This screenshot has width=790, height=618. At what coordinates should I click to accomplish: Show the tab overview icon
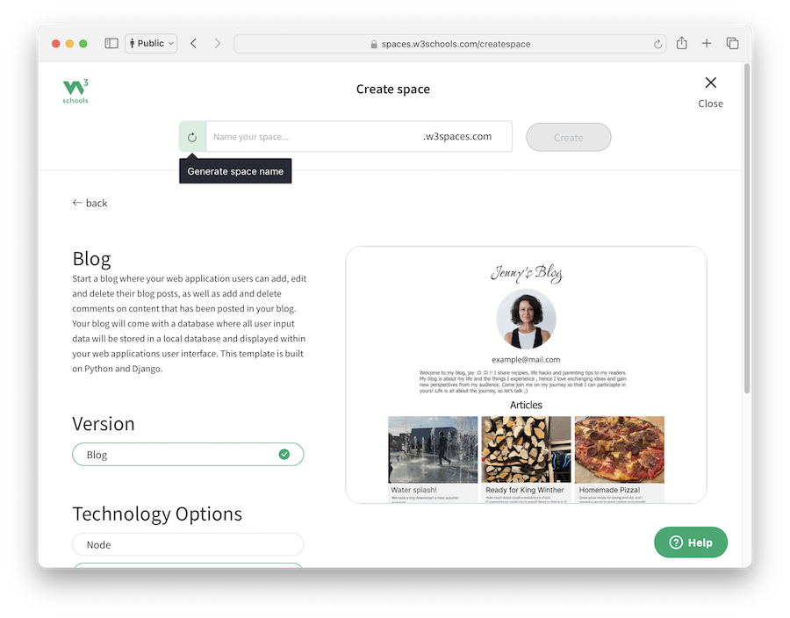click(x=732, y=43)
